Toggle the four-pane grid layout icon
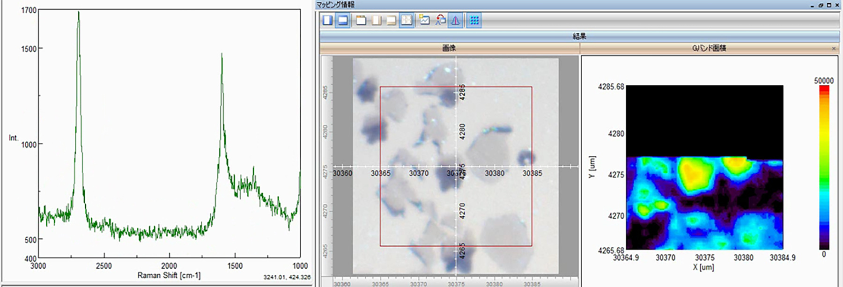This screenshot has width=843, height=287. 407,20
